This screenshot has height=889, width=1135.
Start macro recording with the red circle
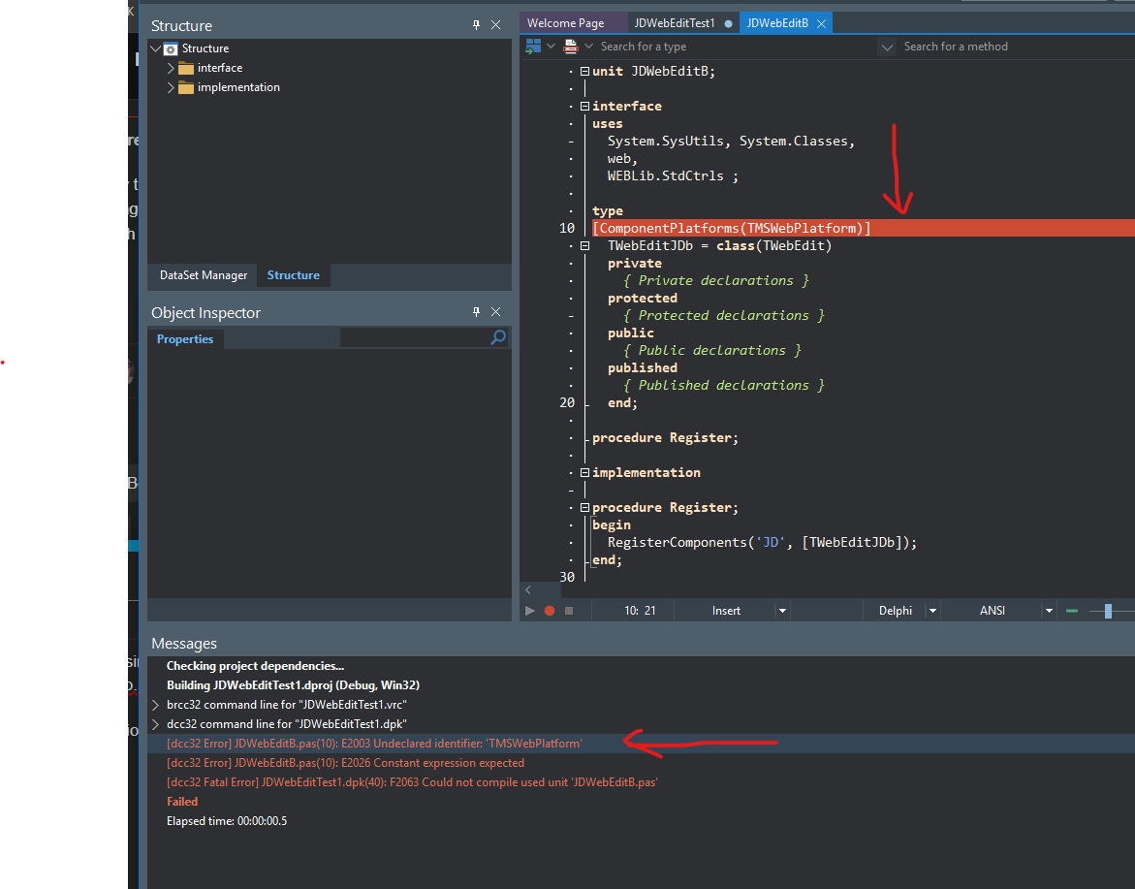[550, 611]
